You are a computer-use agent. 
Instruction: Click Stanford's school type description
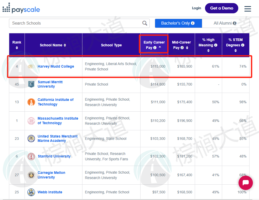coord(106,156)
